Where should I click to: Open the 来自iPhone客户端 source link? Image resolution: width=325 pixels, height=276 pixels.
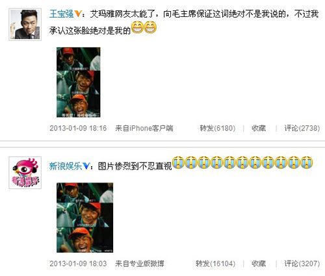(x=144, y=128)
